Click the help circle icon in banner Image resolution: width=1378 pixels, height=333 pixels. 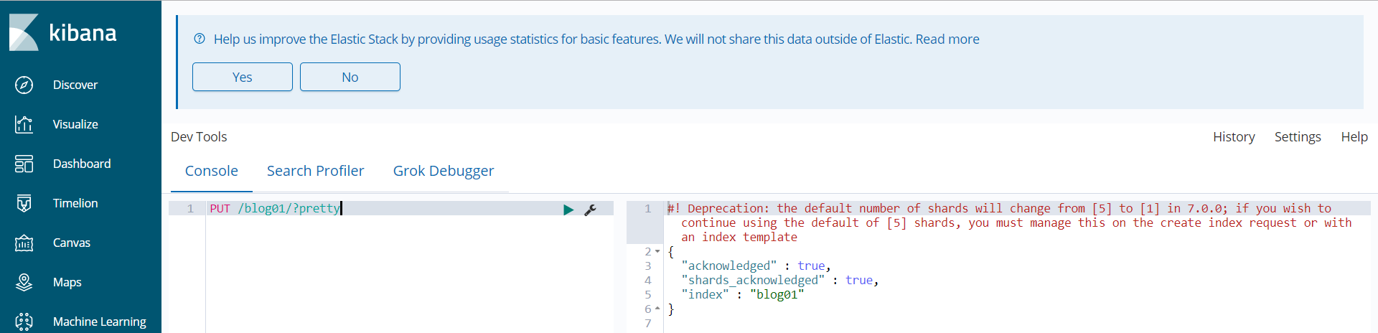tap(200, 39)
